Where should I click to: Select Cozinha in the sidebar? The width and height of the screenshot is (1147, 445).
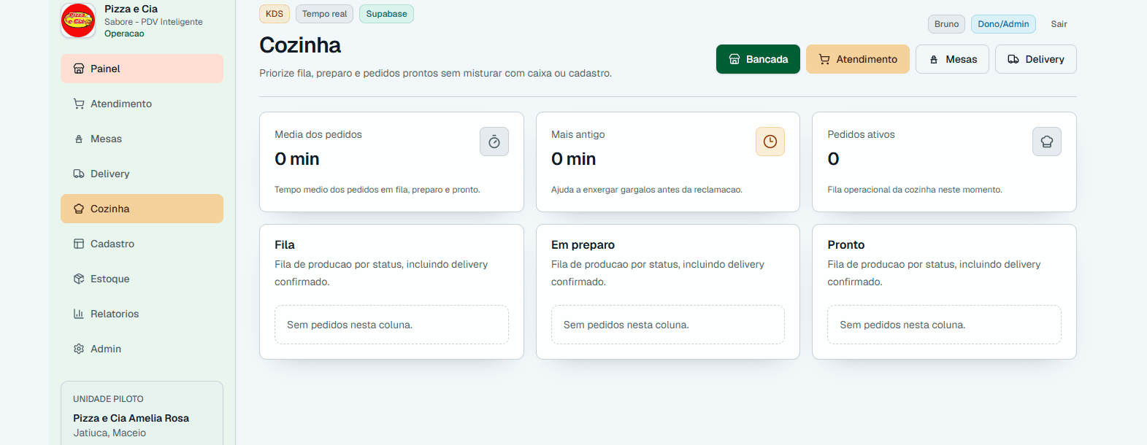click(142, 209)
